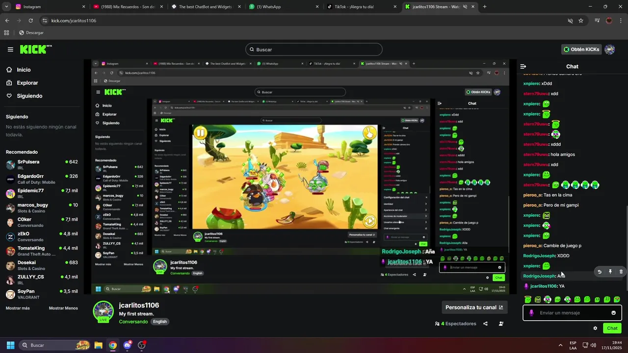Open Discord from the taskbar
This screenshot has width=628, height=353.
(x=128, y=345)
